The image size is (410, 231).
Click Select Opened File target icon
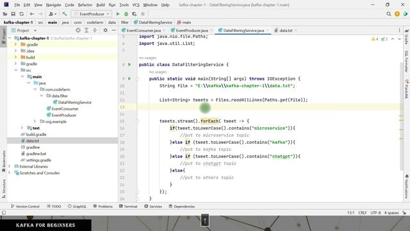pyautogui.click(x=78, y=30)
